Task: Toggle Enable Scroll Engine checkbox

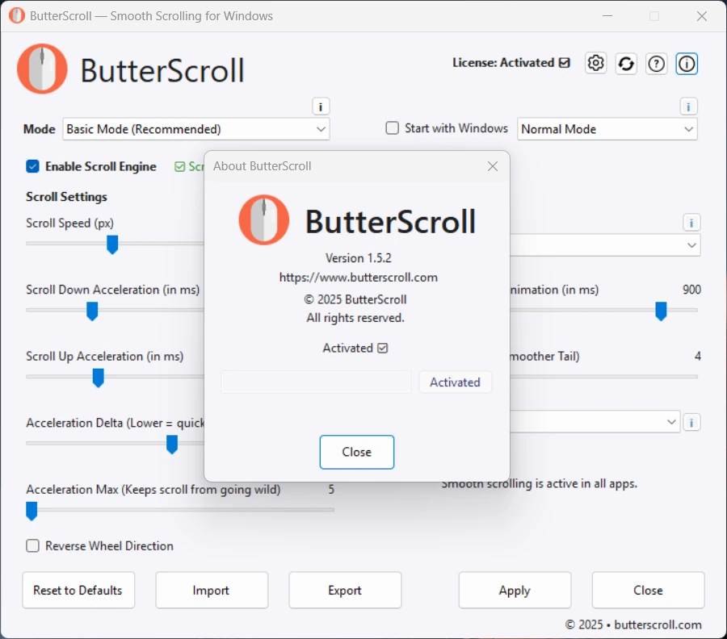Action: (32, 166)
